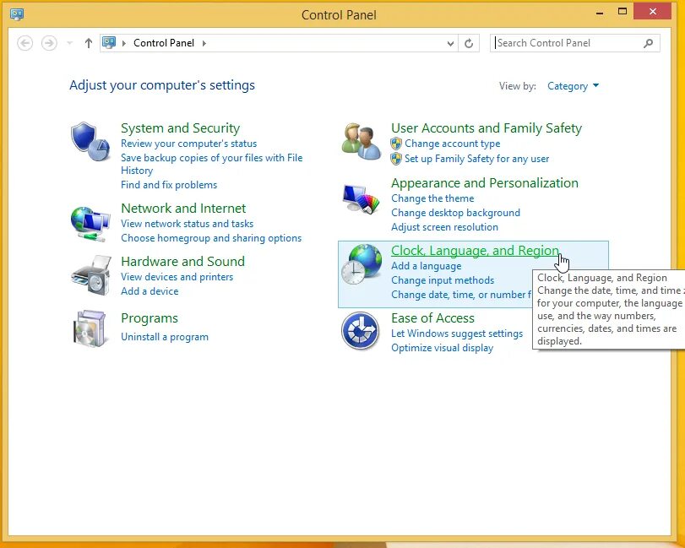Click the User Accounts and Family Safety icon
Image resolution: width=685 pixels, height=548 pixels.
click(x=361, y=141)
